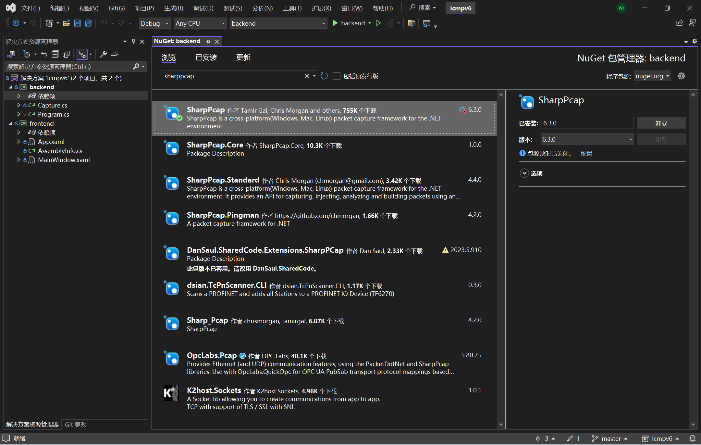This screenshot has width=701, height=445.
Task: Click Start Without Debugging icon
Action: [x=378, y=23]
